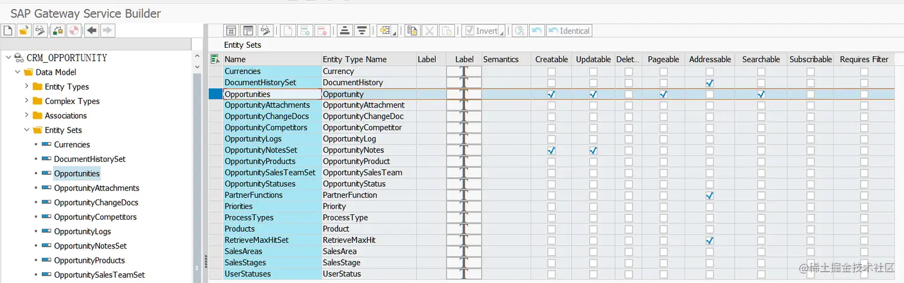904x283 pixels.
Task: Select Currencies in the project tree
Action: pos(72,144)
